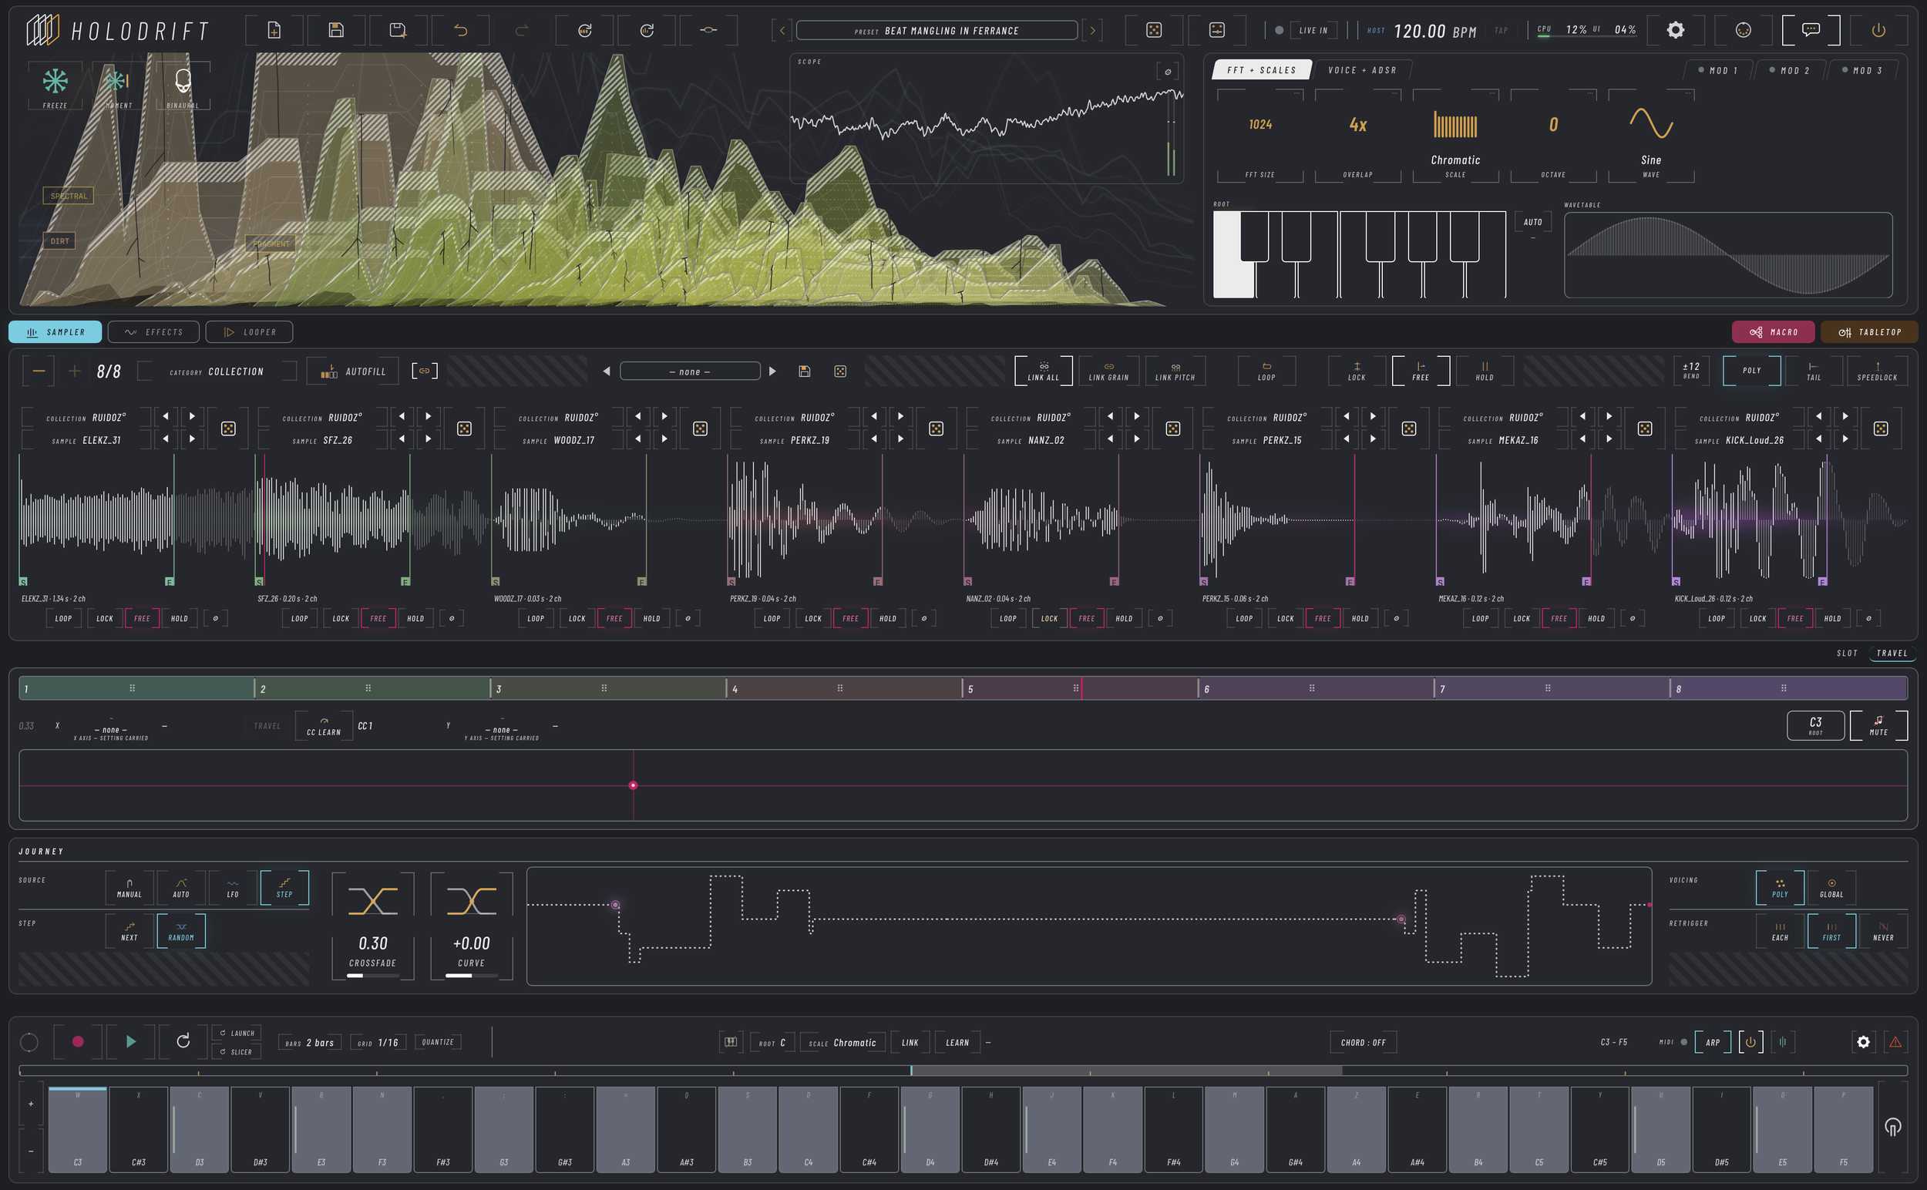1927x1190 pixels.
Task: Toggle Hold in the global sampler row
Action: pos(1484,371)
